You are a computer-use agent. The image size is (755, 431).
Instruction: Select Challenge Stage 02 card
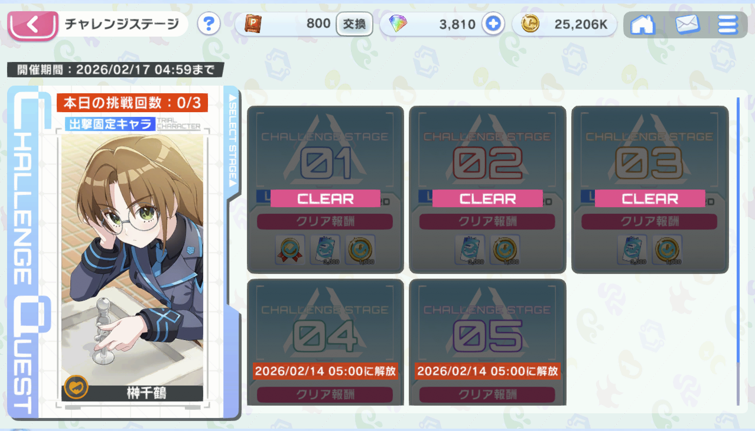pos(487,190)
